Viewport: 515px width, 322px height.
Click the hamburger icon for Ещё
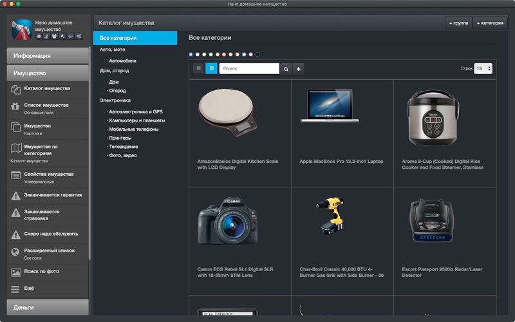point(15,289)
